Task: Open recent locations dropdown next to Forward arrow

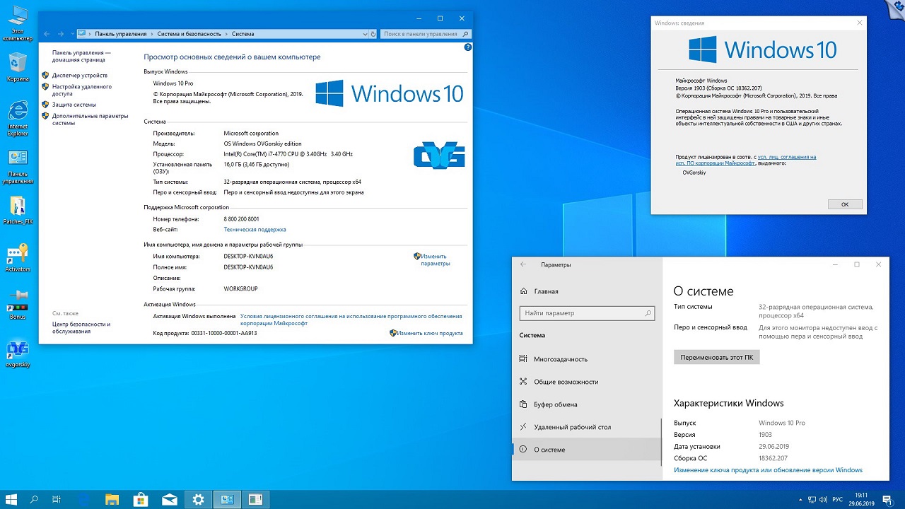Action: pyautogui.click(x=71, y=34)
